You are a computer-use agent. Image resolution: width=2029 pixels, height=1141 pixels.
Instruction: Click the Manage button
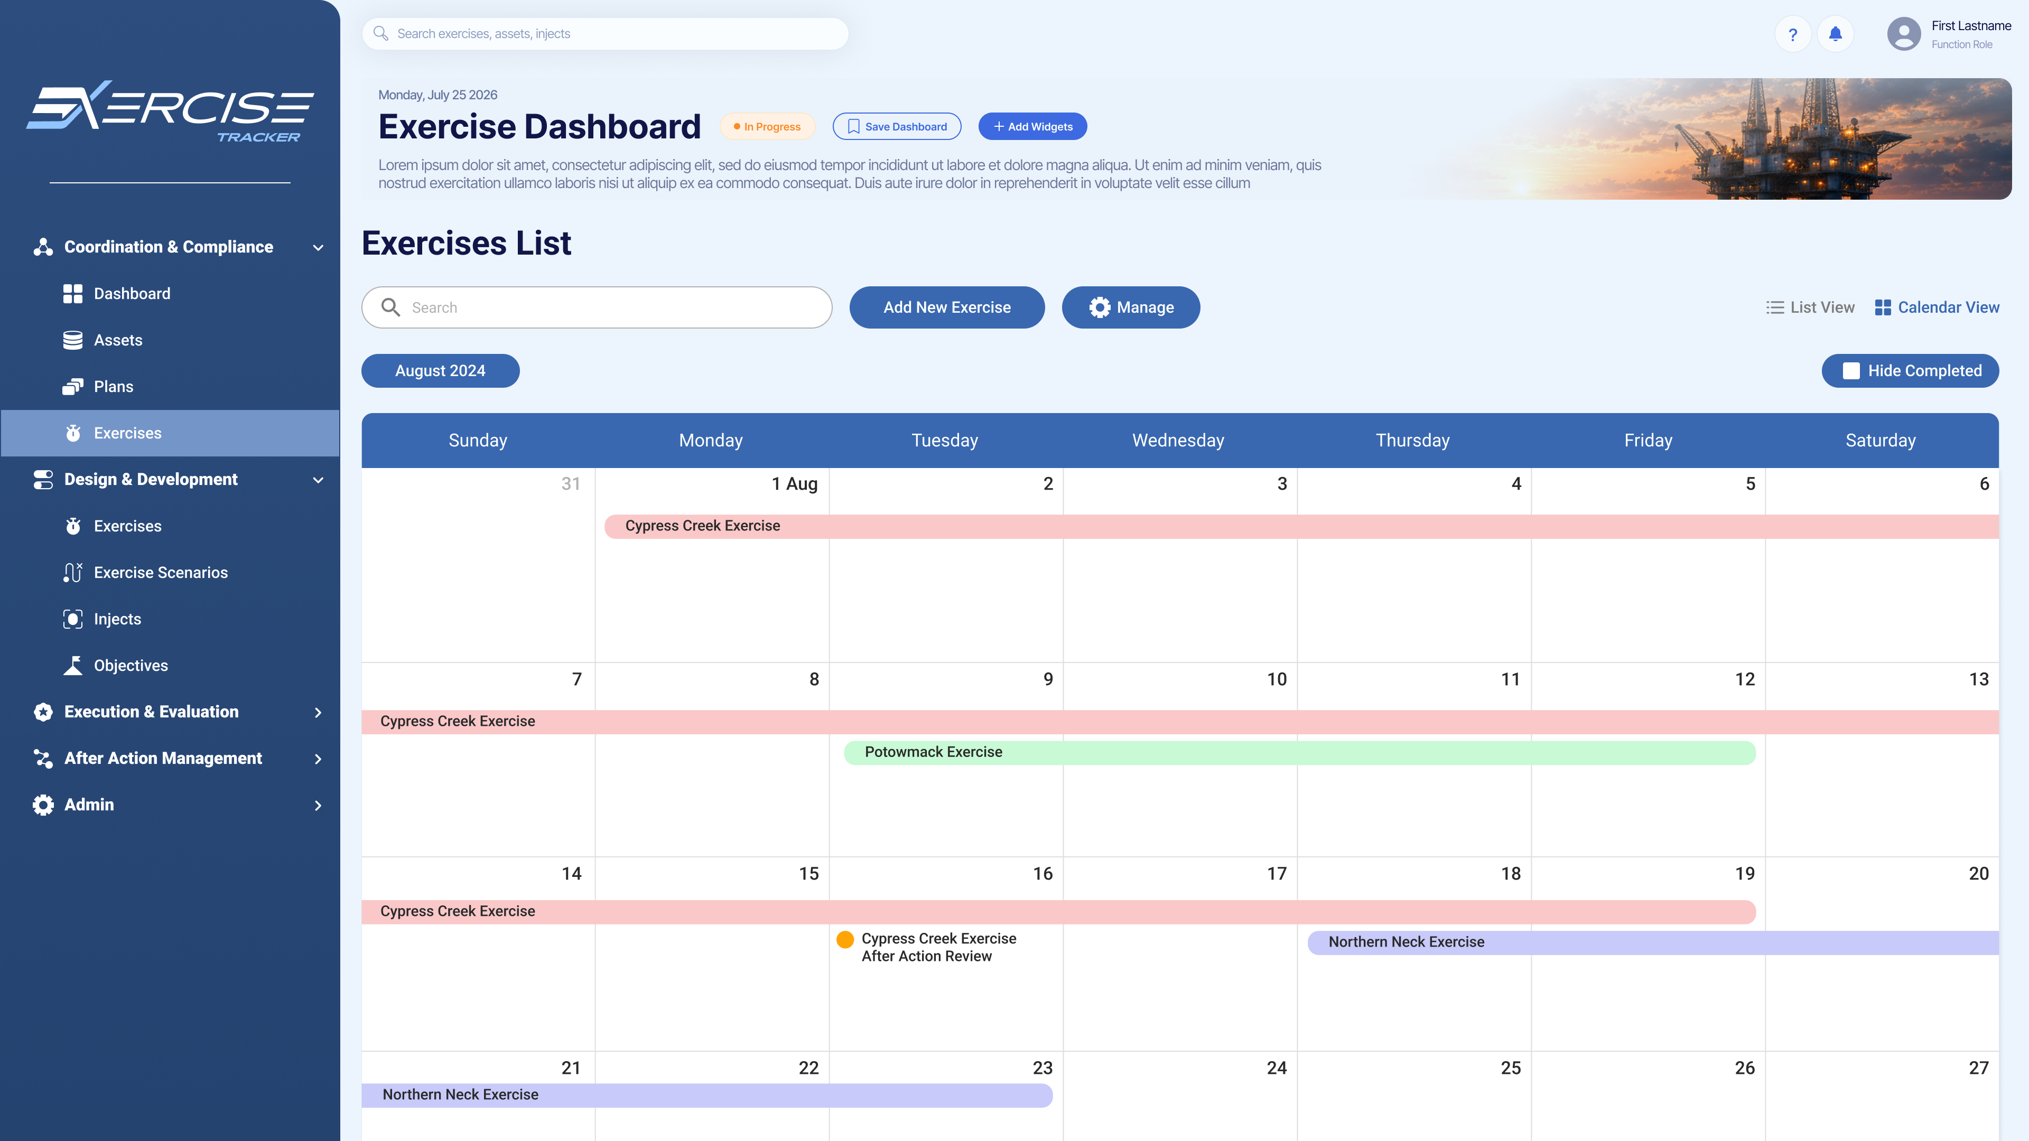(x=1131, y=307)
